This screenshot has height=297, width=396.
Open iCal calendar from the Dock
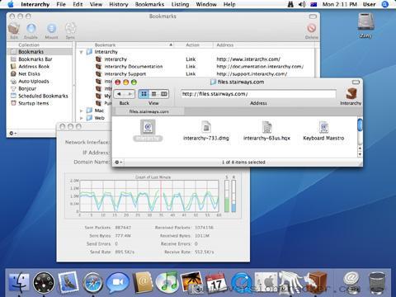click(216, 283)
